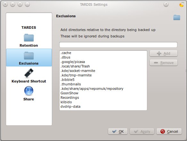Screen dimensions: 187x141
Task: Select the .kde/share/apps/nepomuk/repository entry
Action: [x=103, y=89]
